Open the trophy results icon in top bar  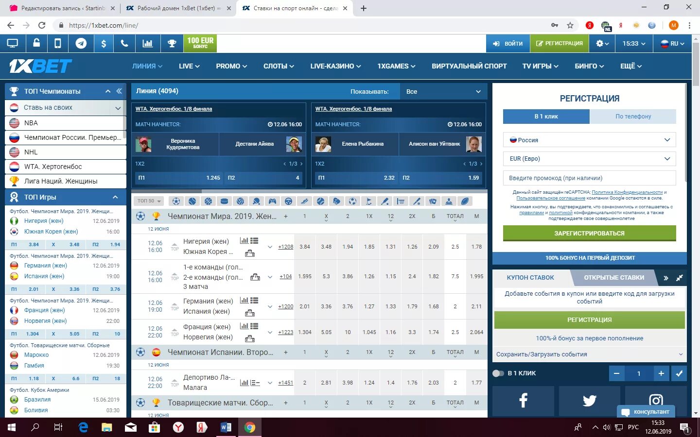tap(172, 43)
